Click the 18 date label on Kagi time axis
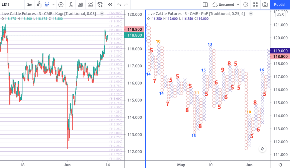290x168 pixels. [x=22, y=165]
